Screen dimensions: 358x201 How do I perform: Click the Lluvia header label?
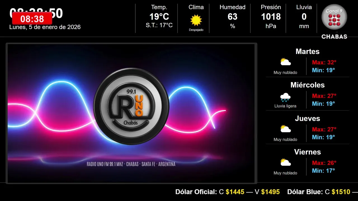304,7
